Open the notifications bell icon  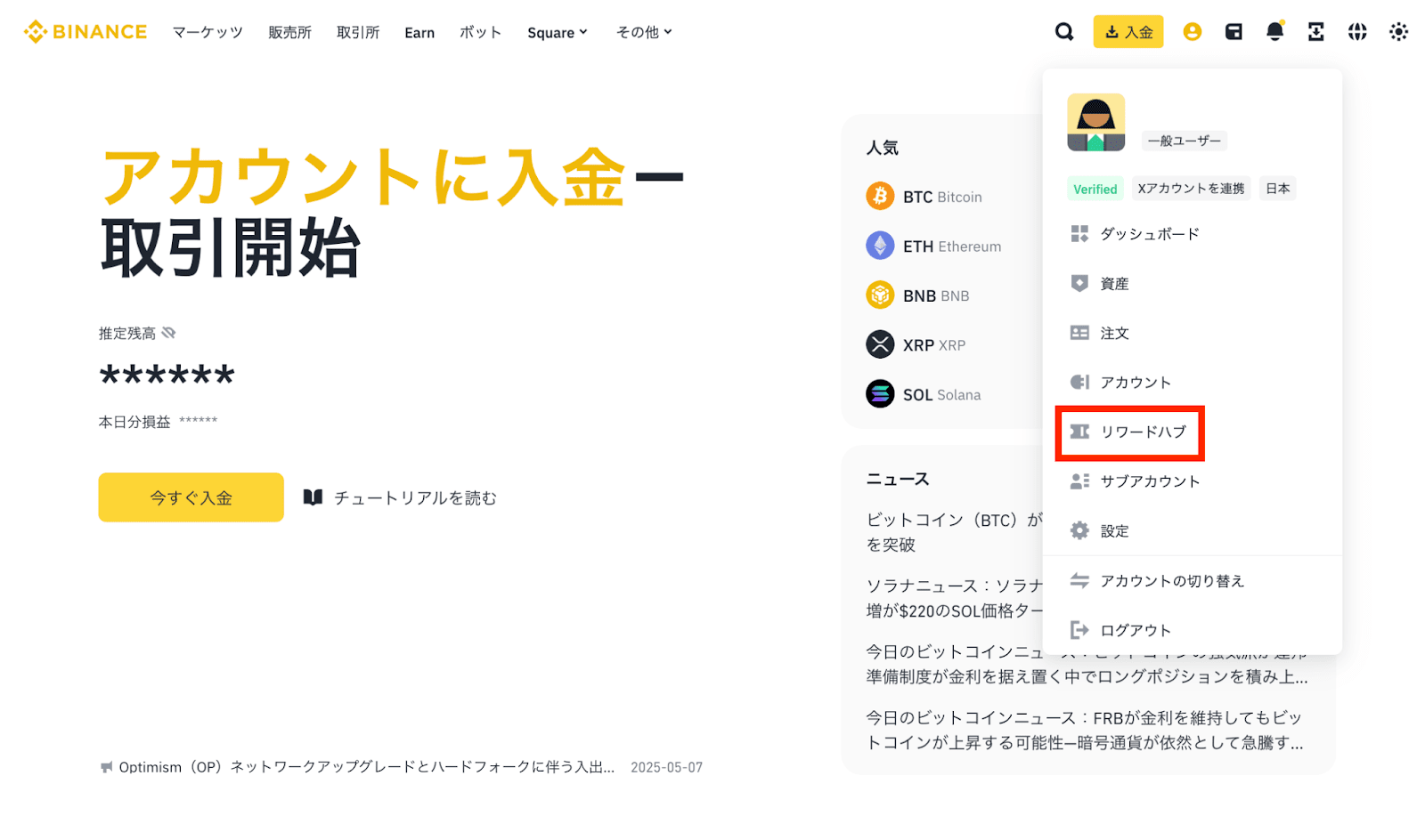click(x=1274, y=31)
